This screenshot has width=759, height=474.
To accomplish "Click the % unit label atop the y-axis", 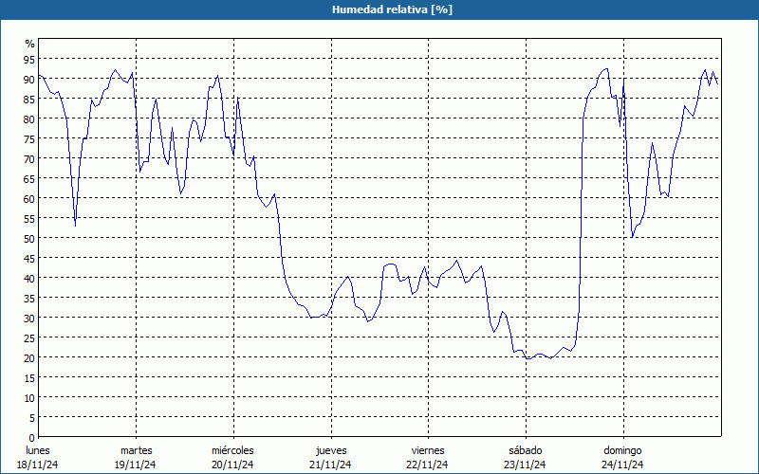I will (30, 44).
